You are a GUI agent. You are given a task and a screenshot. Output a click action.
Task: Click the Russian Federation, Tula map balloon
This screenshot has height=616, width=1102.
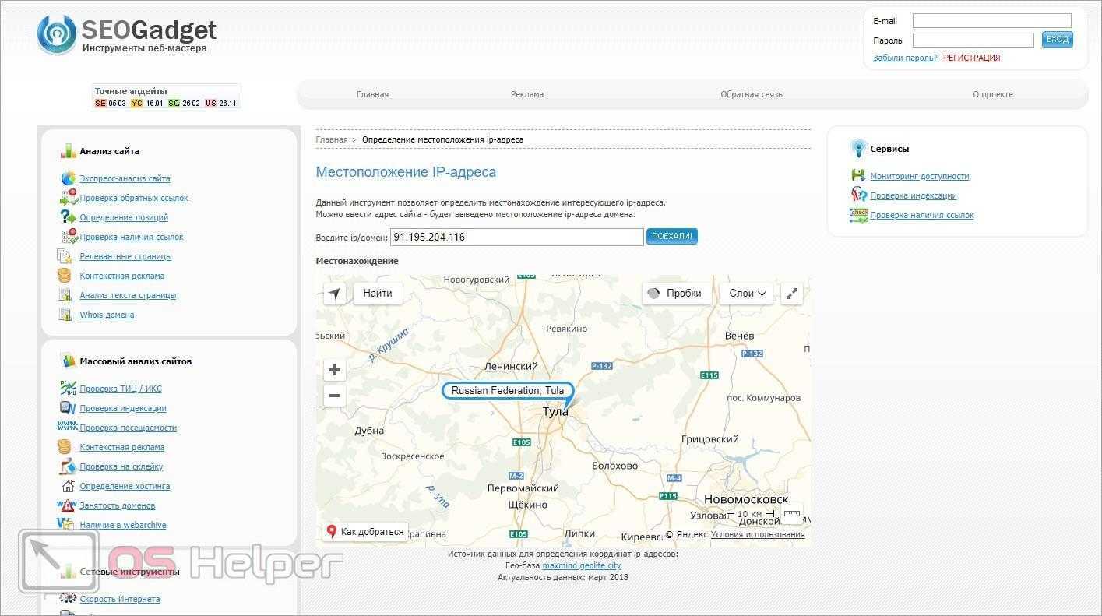tap(508, 391)
